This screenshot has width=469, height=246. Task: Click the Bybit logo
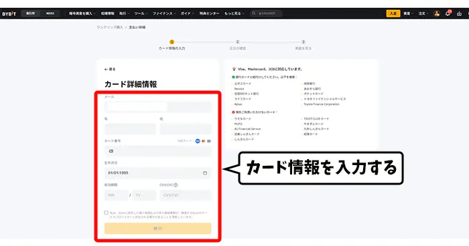click(9, 14)
